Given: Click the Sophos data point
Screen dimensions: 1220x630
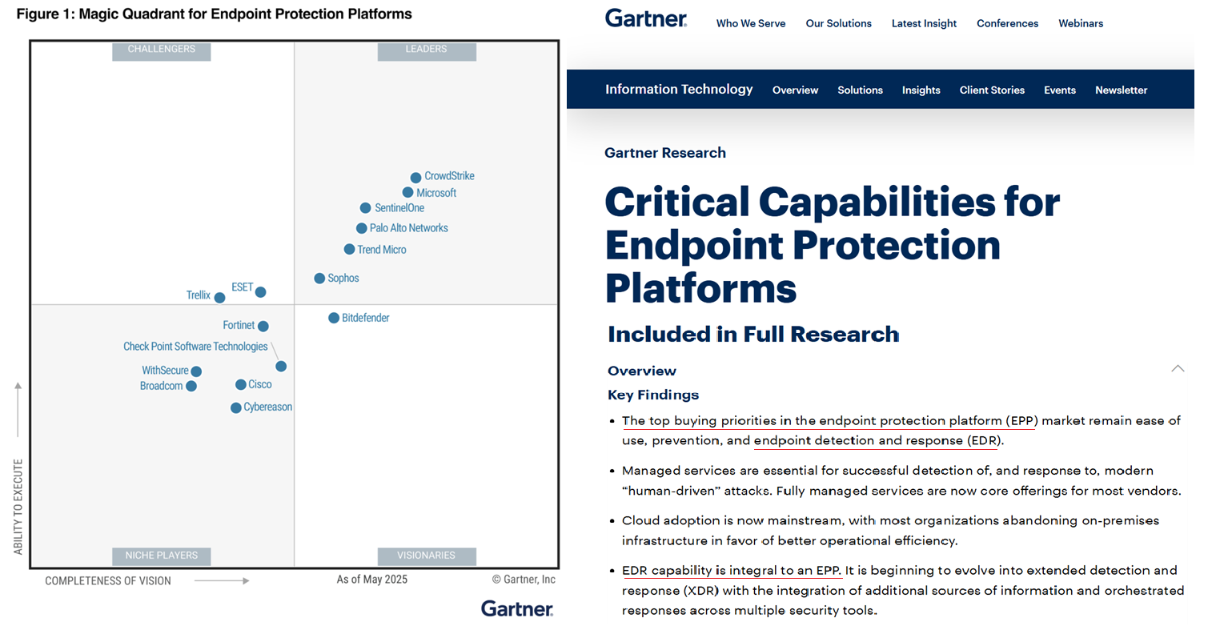Looking at the screenshot, I should pos(319,279).
